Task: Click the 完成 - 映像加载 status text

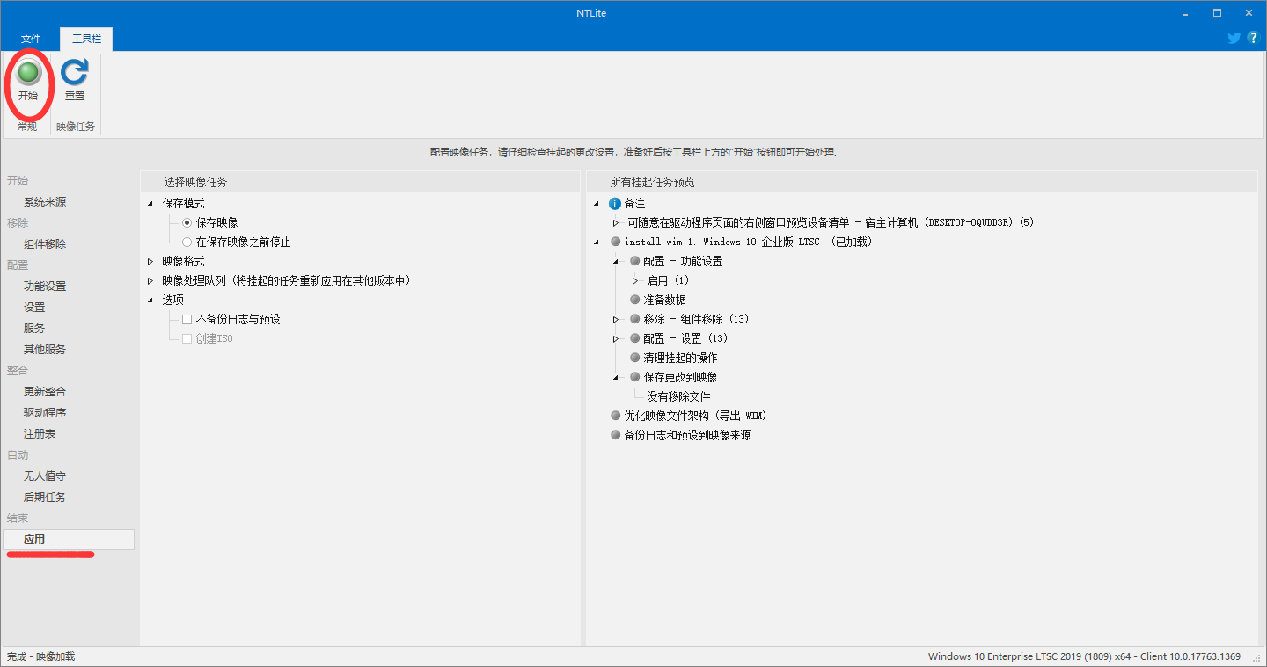Action: click(41, 656)
